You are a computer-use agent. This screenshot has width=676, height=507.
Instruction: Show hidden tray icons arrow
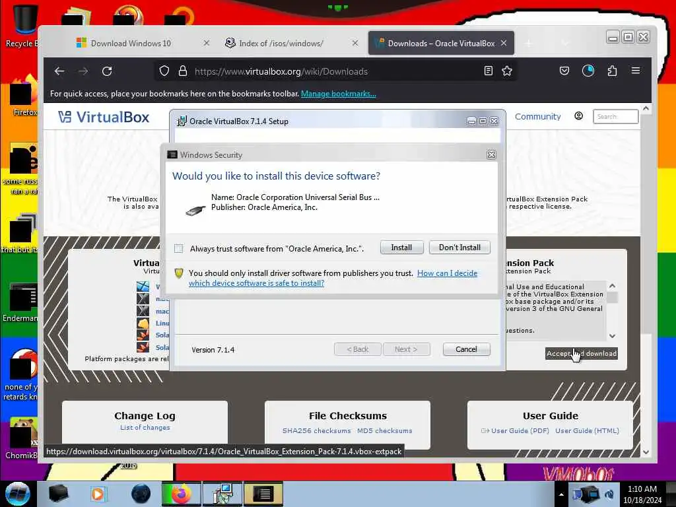pyautogui.click(x=561, y=494)
